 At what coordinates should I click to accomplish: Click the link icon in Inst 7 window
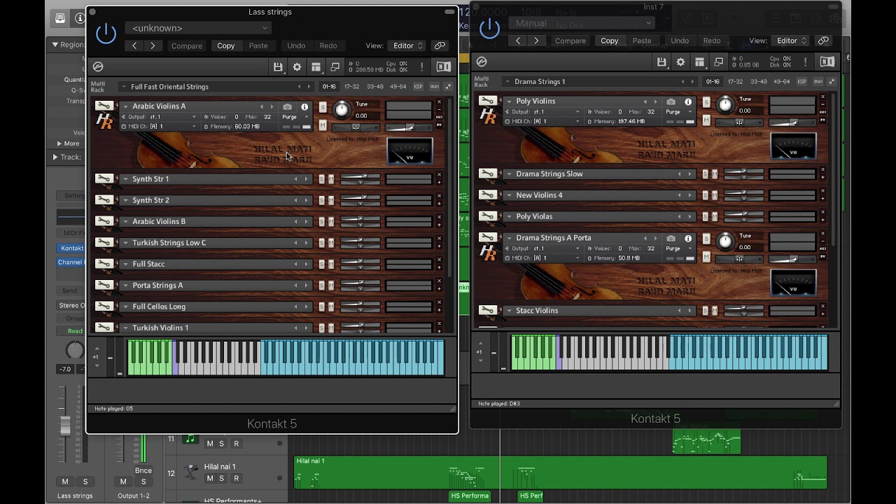click(823, 41)
